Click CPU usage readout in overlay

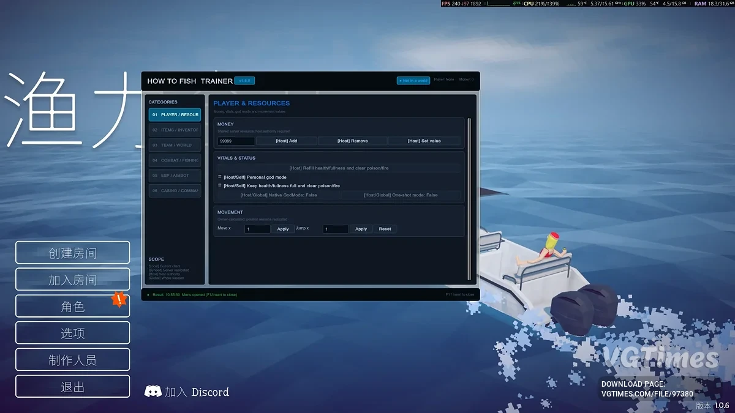541,4
